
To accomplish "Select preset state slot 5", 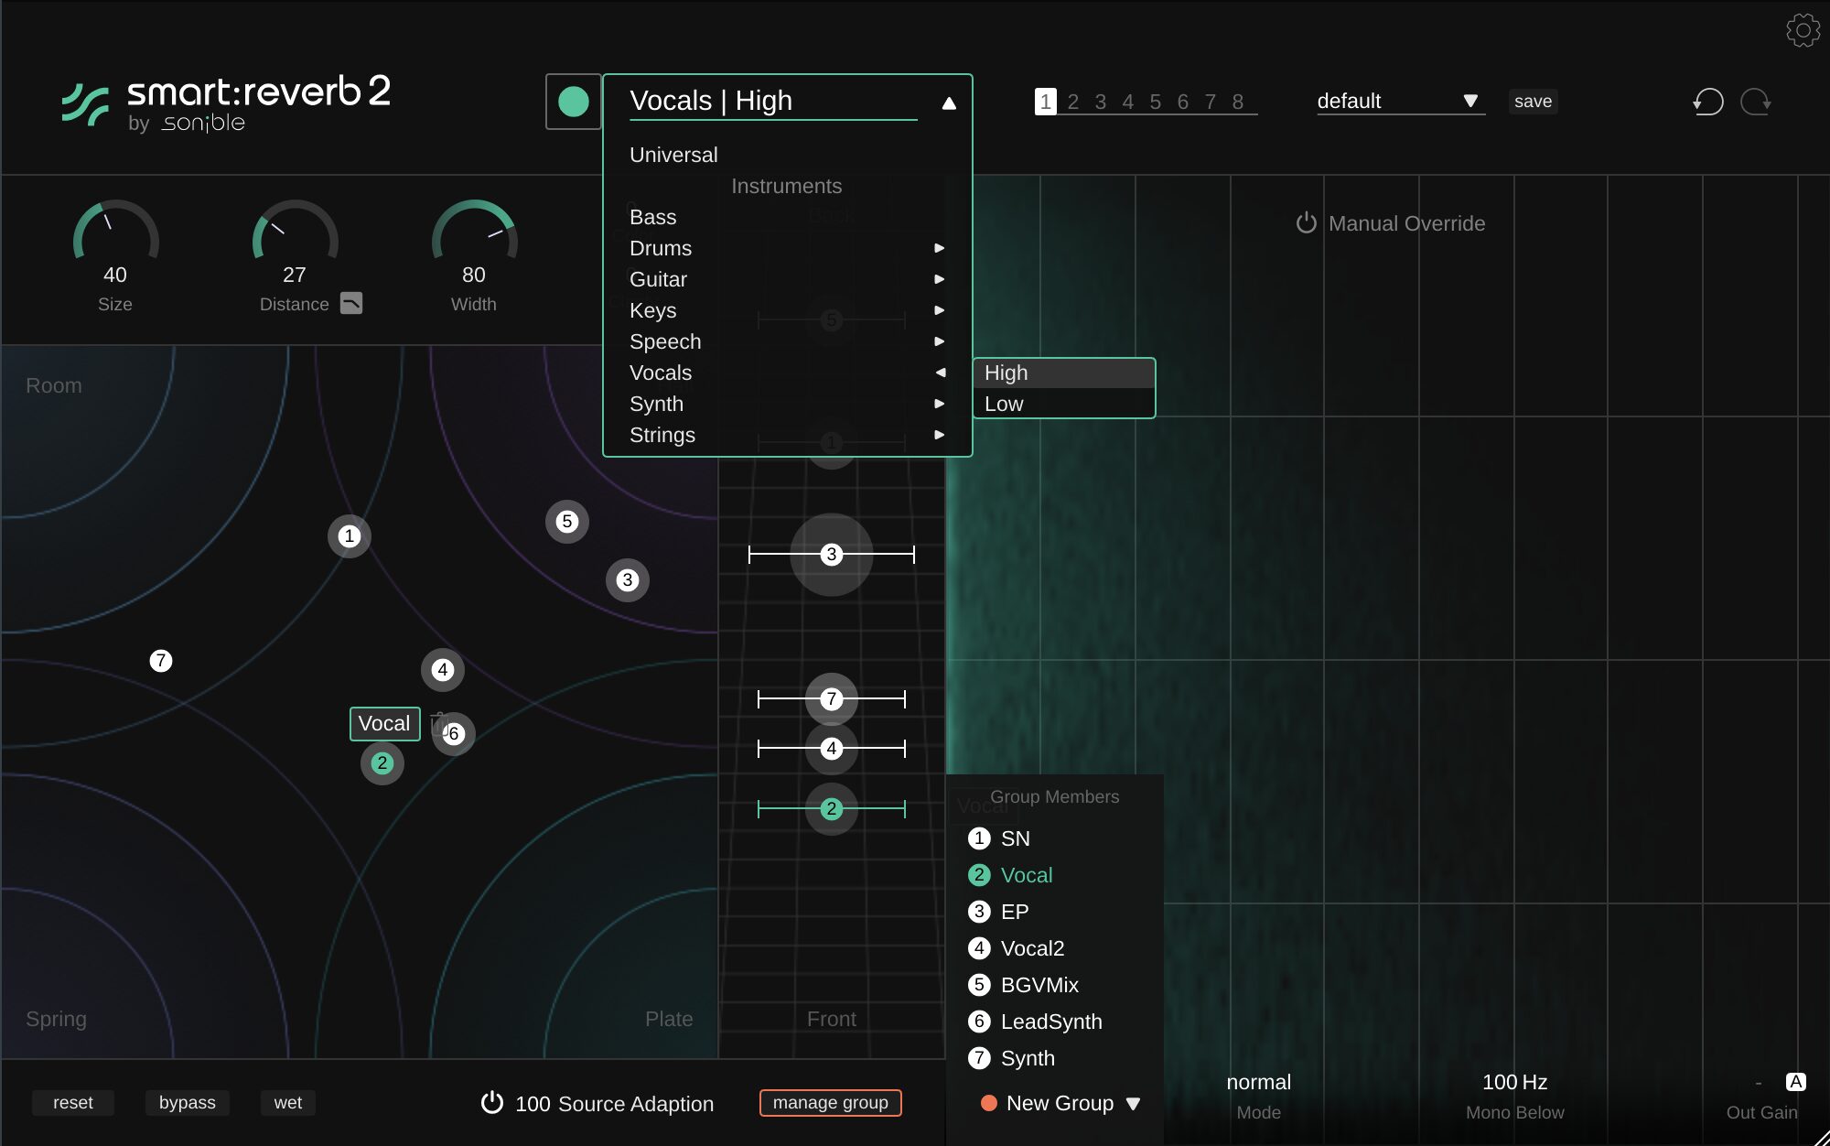I will click(x=1156, y=102).
